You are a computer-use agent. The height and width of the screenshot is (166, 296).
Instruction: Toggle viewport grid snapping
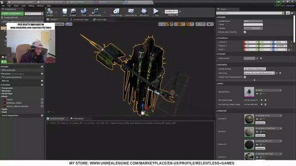179,24
